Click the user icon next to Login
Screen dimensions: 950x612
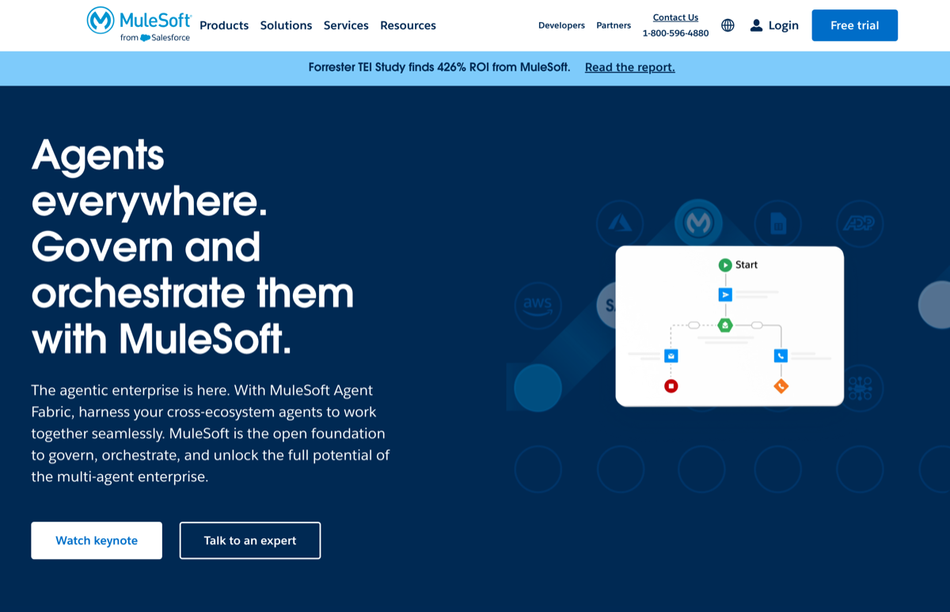pos(756,25)
